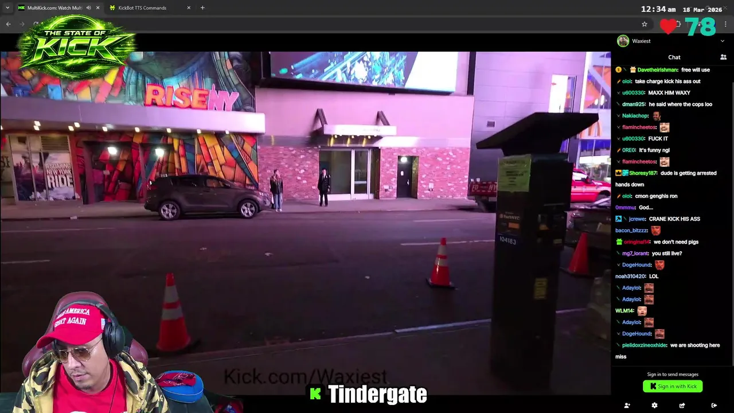Screen dimensions: 734x413
Task: Switch to the MultiKick.com tab
Action: [56, 7]
